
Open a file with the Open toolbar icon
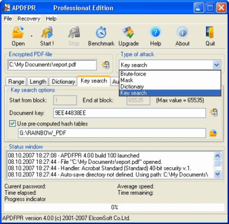point(18,36)
